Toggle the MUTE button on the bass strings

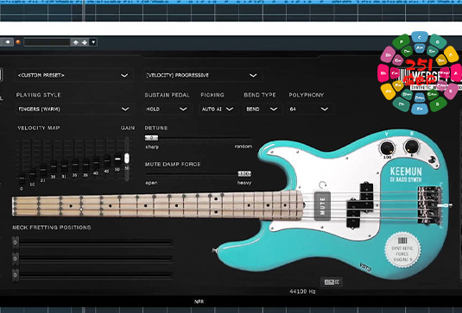(322, 206)
